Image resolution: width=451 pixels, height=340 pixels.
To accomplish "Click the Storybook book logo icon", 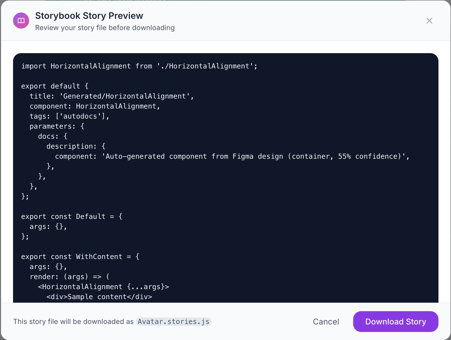I will pos(21,21).
